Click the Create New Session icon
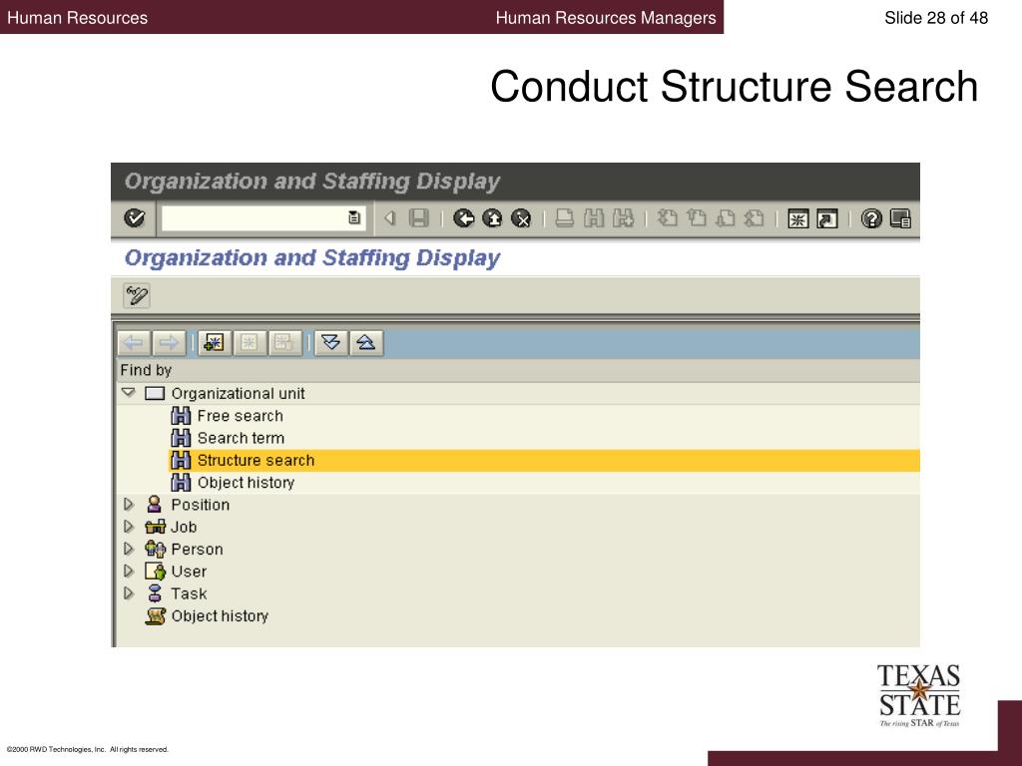Image resolution: width=1022 pixels, height=766 pixels. point(797,218)
